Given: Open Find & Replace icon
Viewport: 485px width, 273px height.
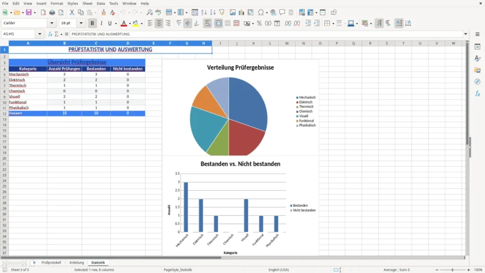Looking at the screenshot, I should 149,12.
